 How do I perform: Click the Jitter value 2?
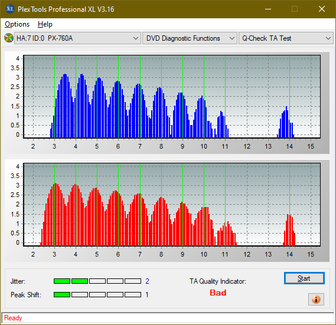coord(147,281)
